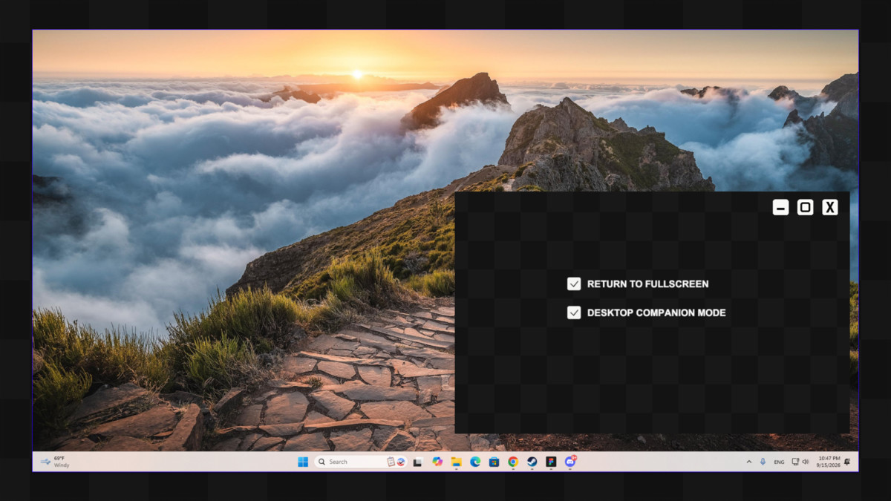Open the weather widget showing Windy
Screen dimensions: 891x501
click(55, 462)
